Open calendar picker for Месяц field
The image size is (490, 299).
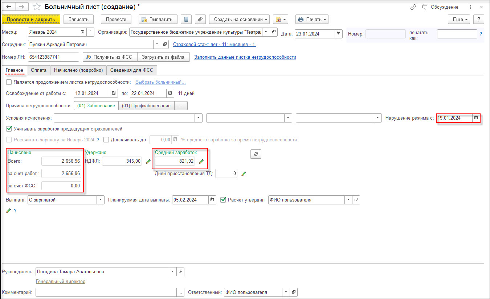(82, 32)
